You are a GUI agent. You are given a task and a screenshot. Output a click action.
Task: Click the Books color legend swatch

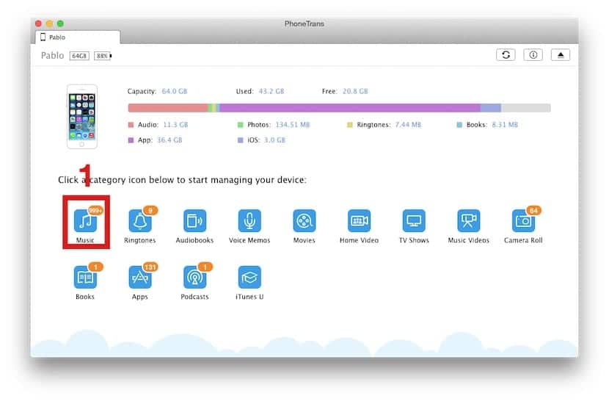coord(459,125)
